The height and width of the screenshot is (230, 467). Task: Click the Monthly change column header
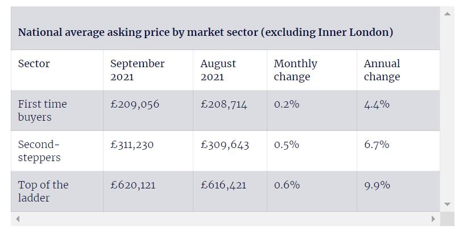point(295,70)
